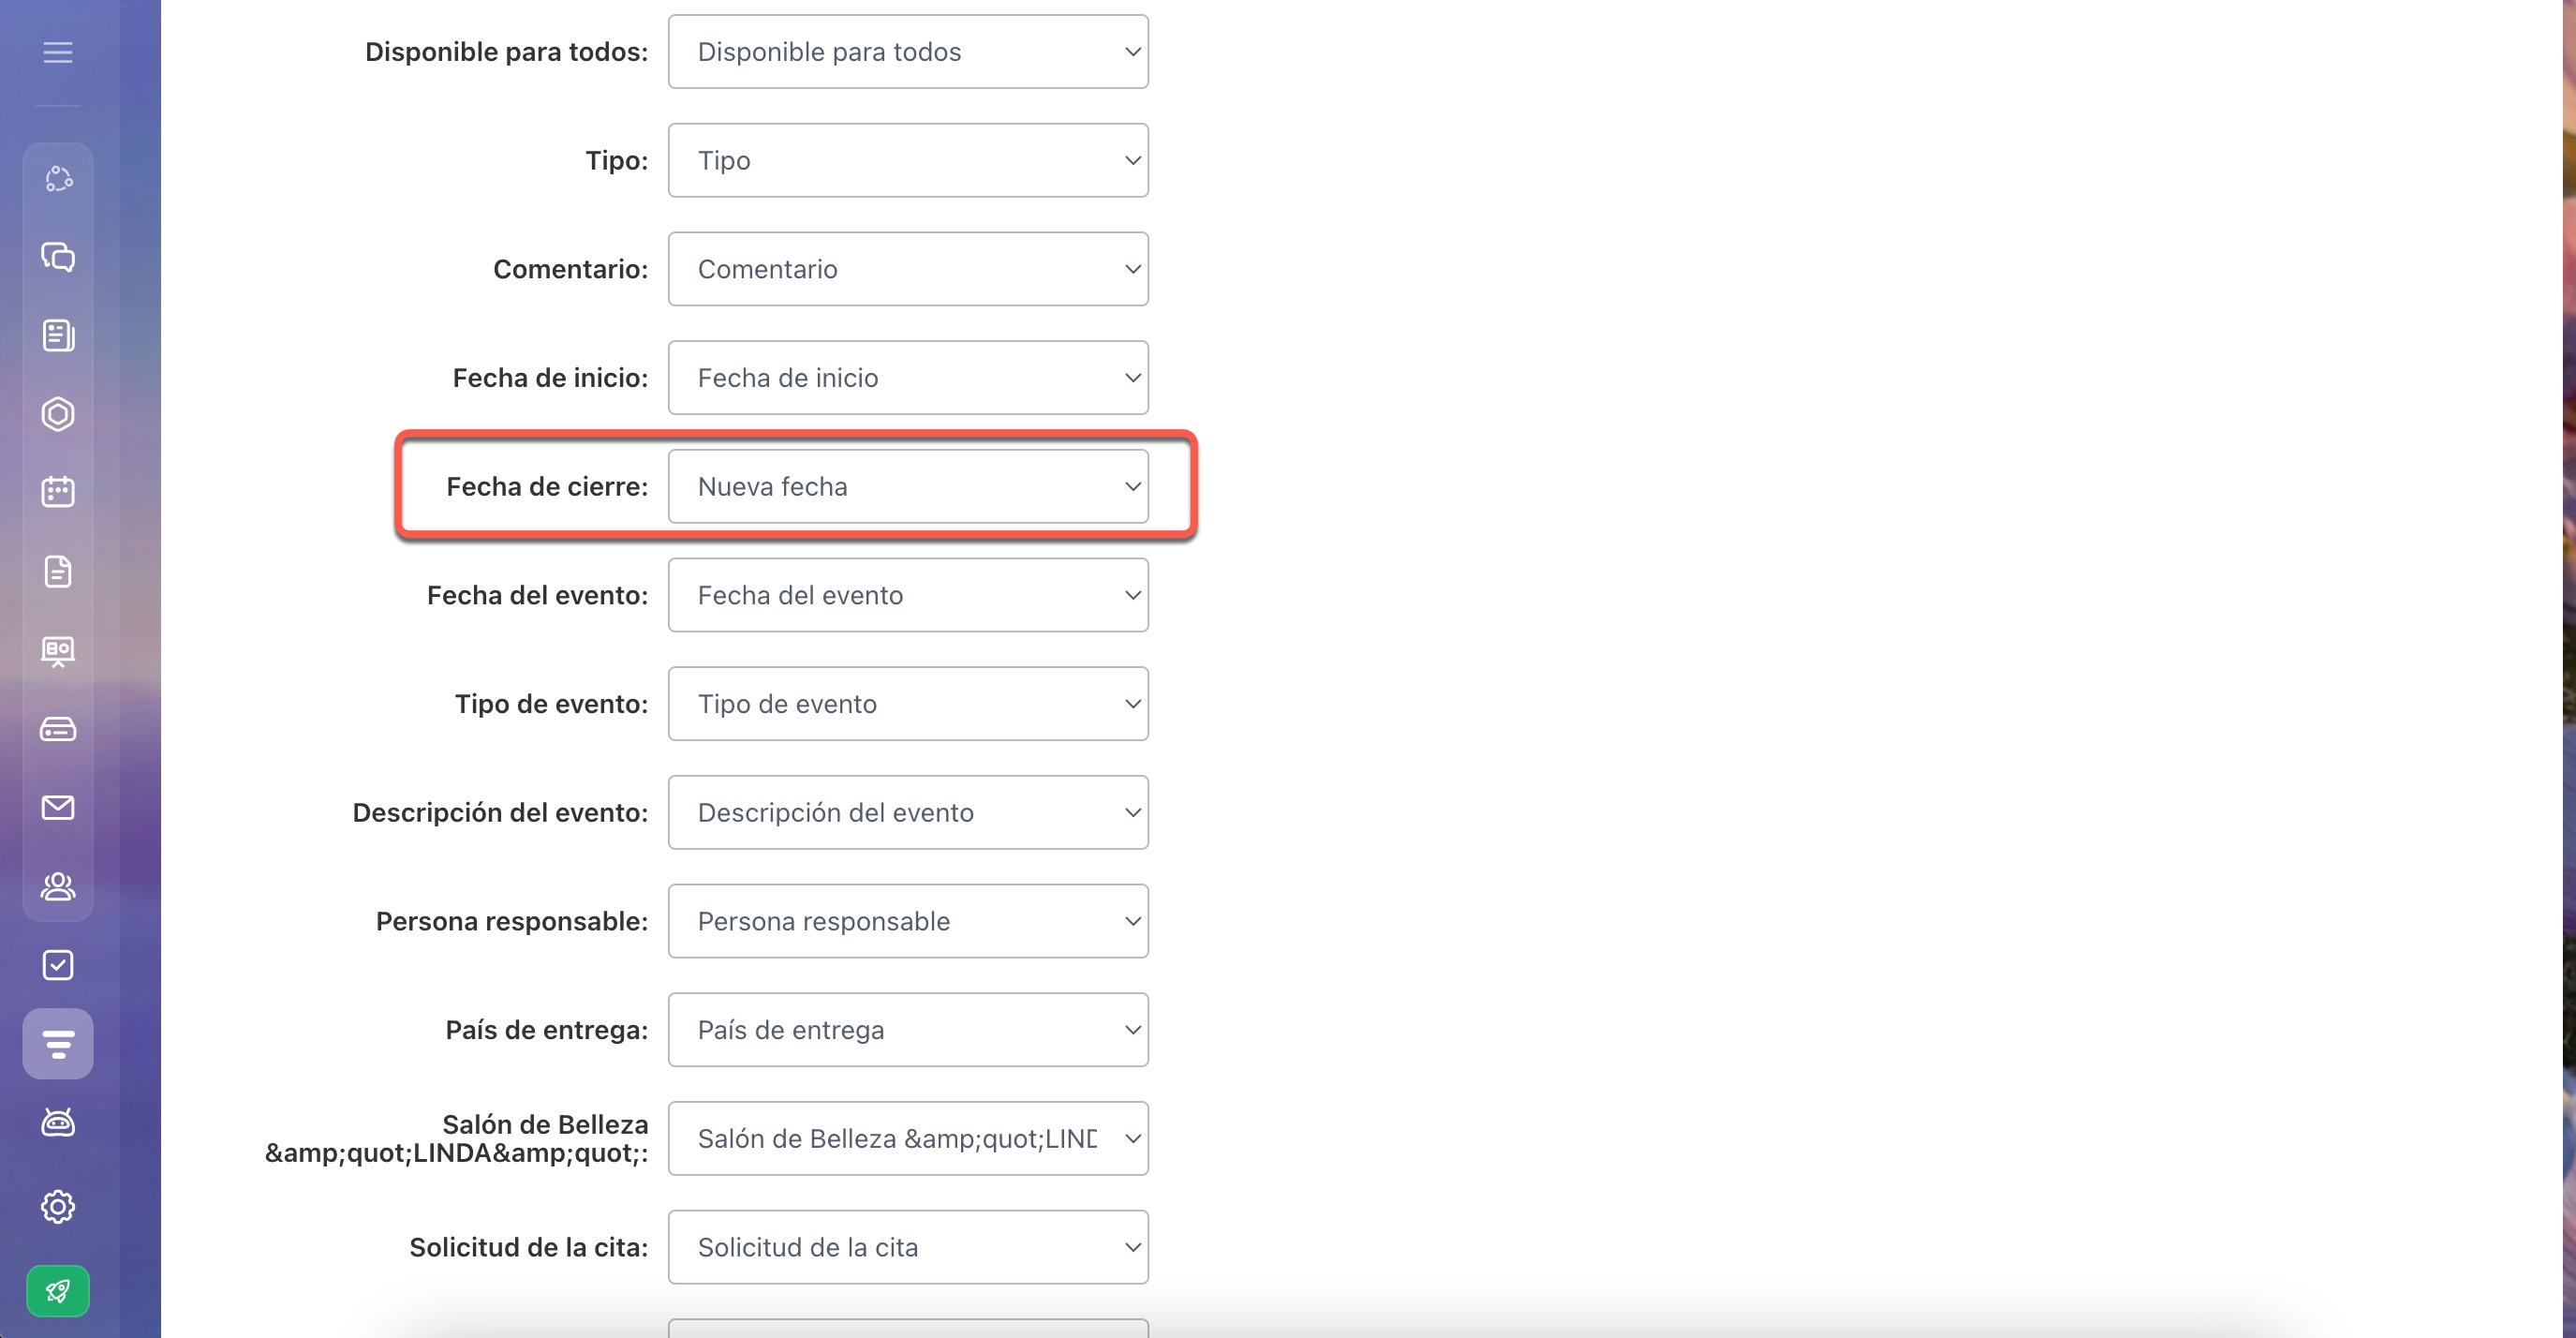Open the news feed icon in sidebar
The width and height of the screenshot is (2576, 1338).
point(58,336)
